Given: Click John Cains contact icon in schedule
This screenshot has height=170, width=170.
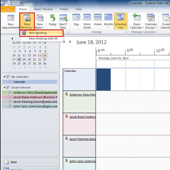Looking at the screenshot, I should click(67, 160).
